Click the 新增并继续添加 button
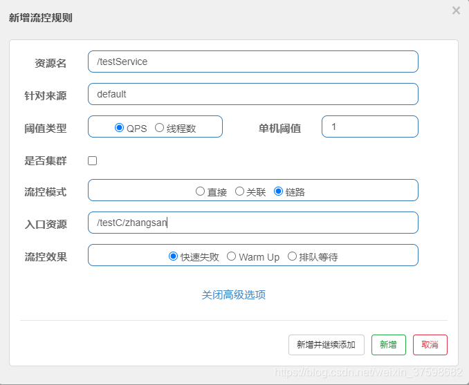469x385 pixels. pyautogui.click(x=327, y=345)
